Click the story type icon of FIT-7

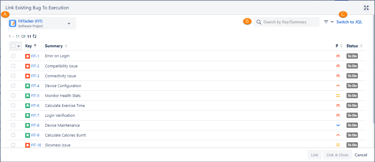pyautogui.click(x=28, y=115)
